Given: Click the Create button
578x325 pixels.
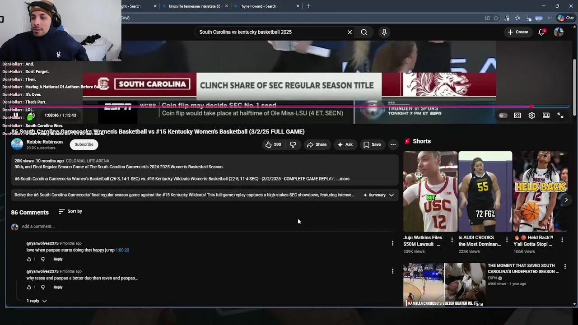Looking at the screenshot, I should [517, 32].
